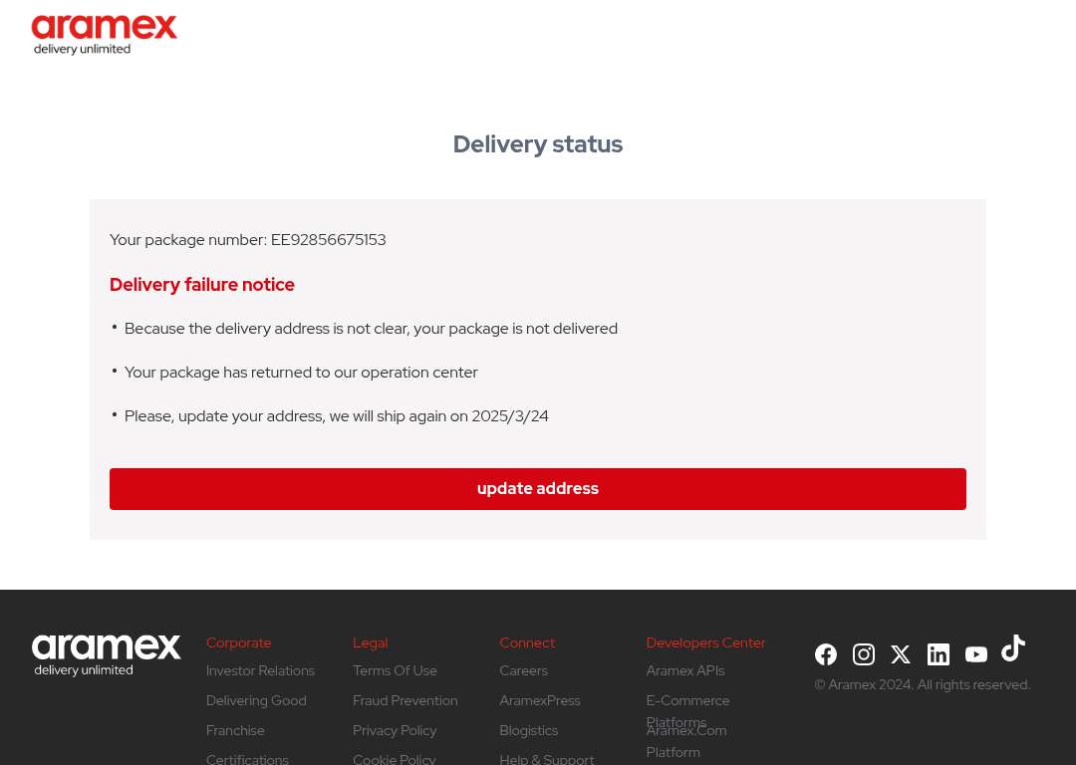The height and width of the screenshot is (765, 1076).
Task: Open E-Commerce Platforms link
Action: point(687,711)
